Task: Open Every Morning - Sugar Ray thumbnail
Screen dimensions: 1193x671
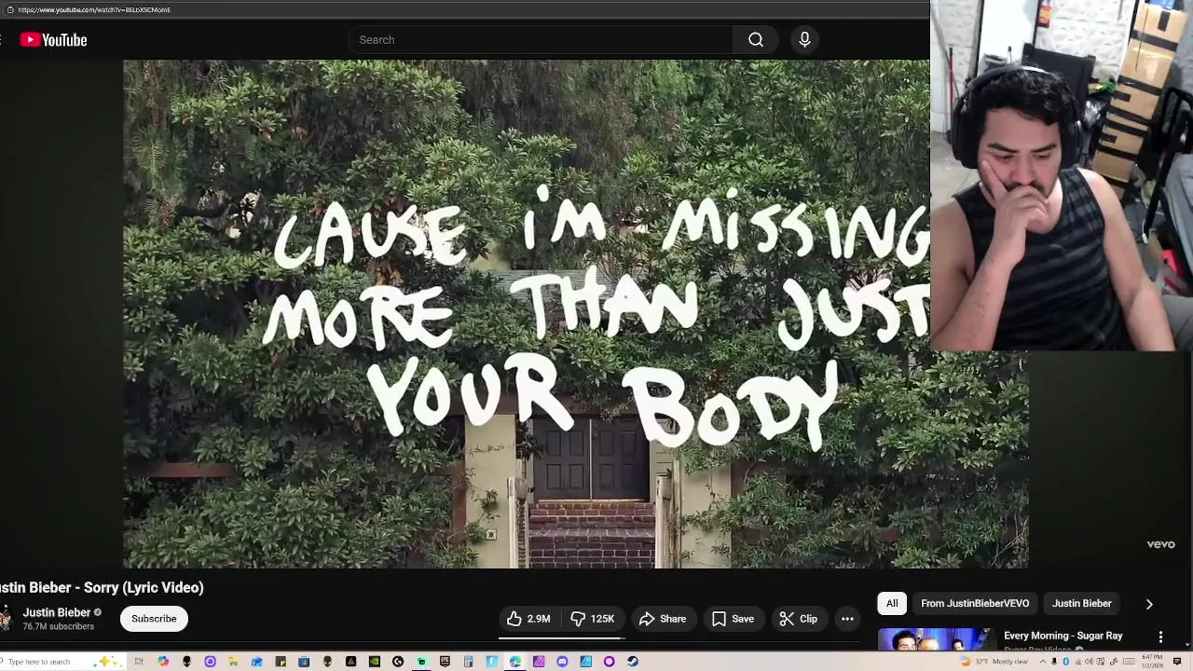Action: [x=935, y=639]
